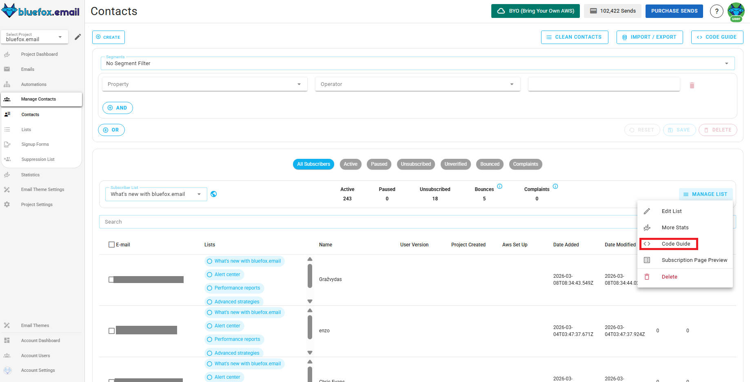Viewport: 750px width, 382px height.
Task: Click the Complaints info icon
Action: (x=555, y=187)
